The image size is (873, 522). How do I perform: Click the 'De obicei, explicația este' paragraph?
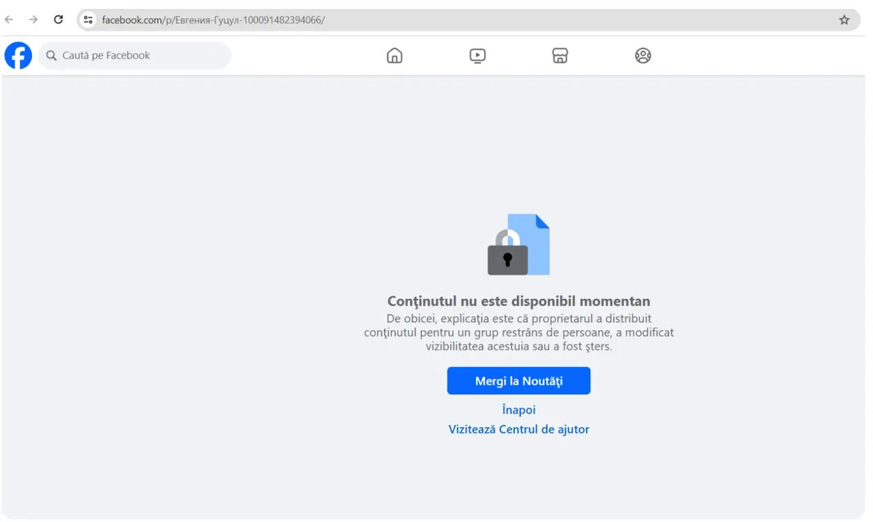click(x=519, y=332)
